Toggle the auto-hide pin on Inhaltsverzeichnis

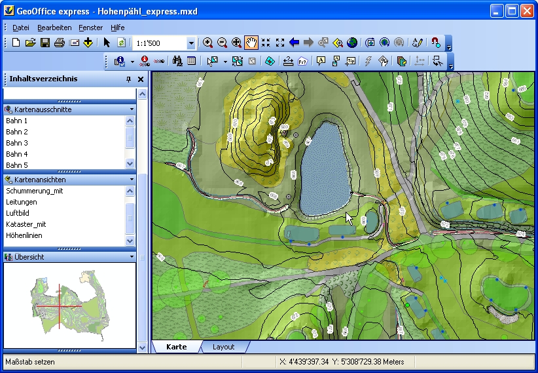pyautogui.click(x=128, y=79)
